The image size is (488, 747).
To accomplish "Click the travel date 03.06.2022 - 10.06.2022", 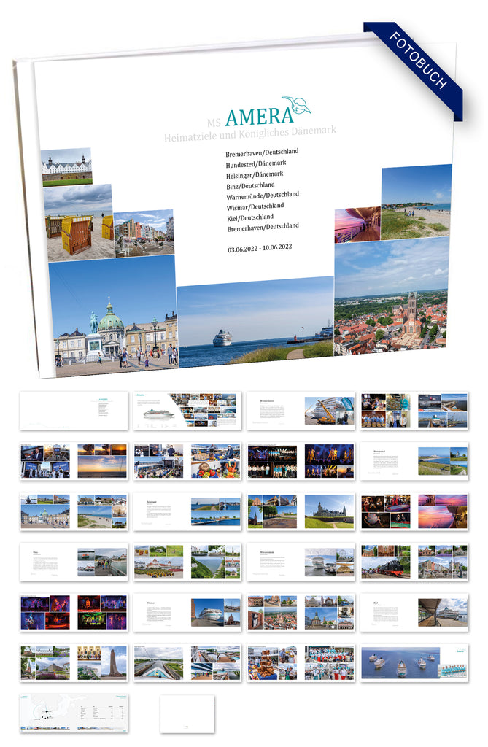I will (x=260, y=247).
